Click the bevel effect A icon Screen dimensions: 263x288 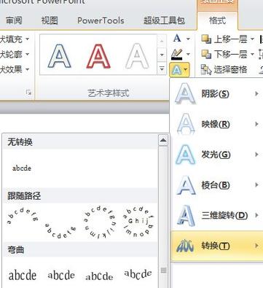[186, 185]
